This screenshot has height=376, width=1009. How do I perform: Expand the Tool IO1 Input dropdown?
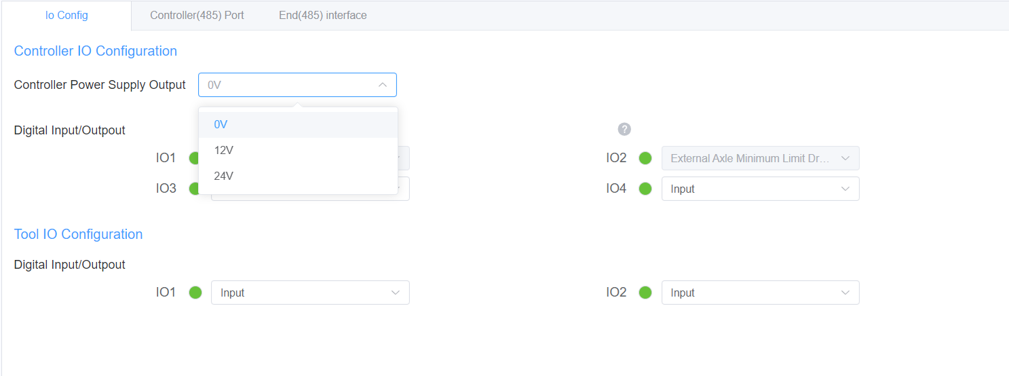[x=310, y=293]
